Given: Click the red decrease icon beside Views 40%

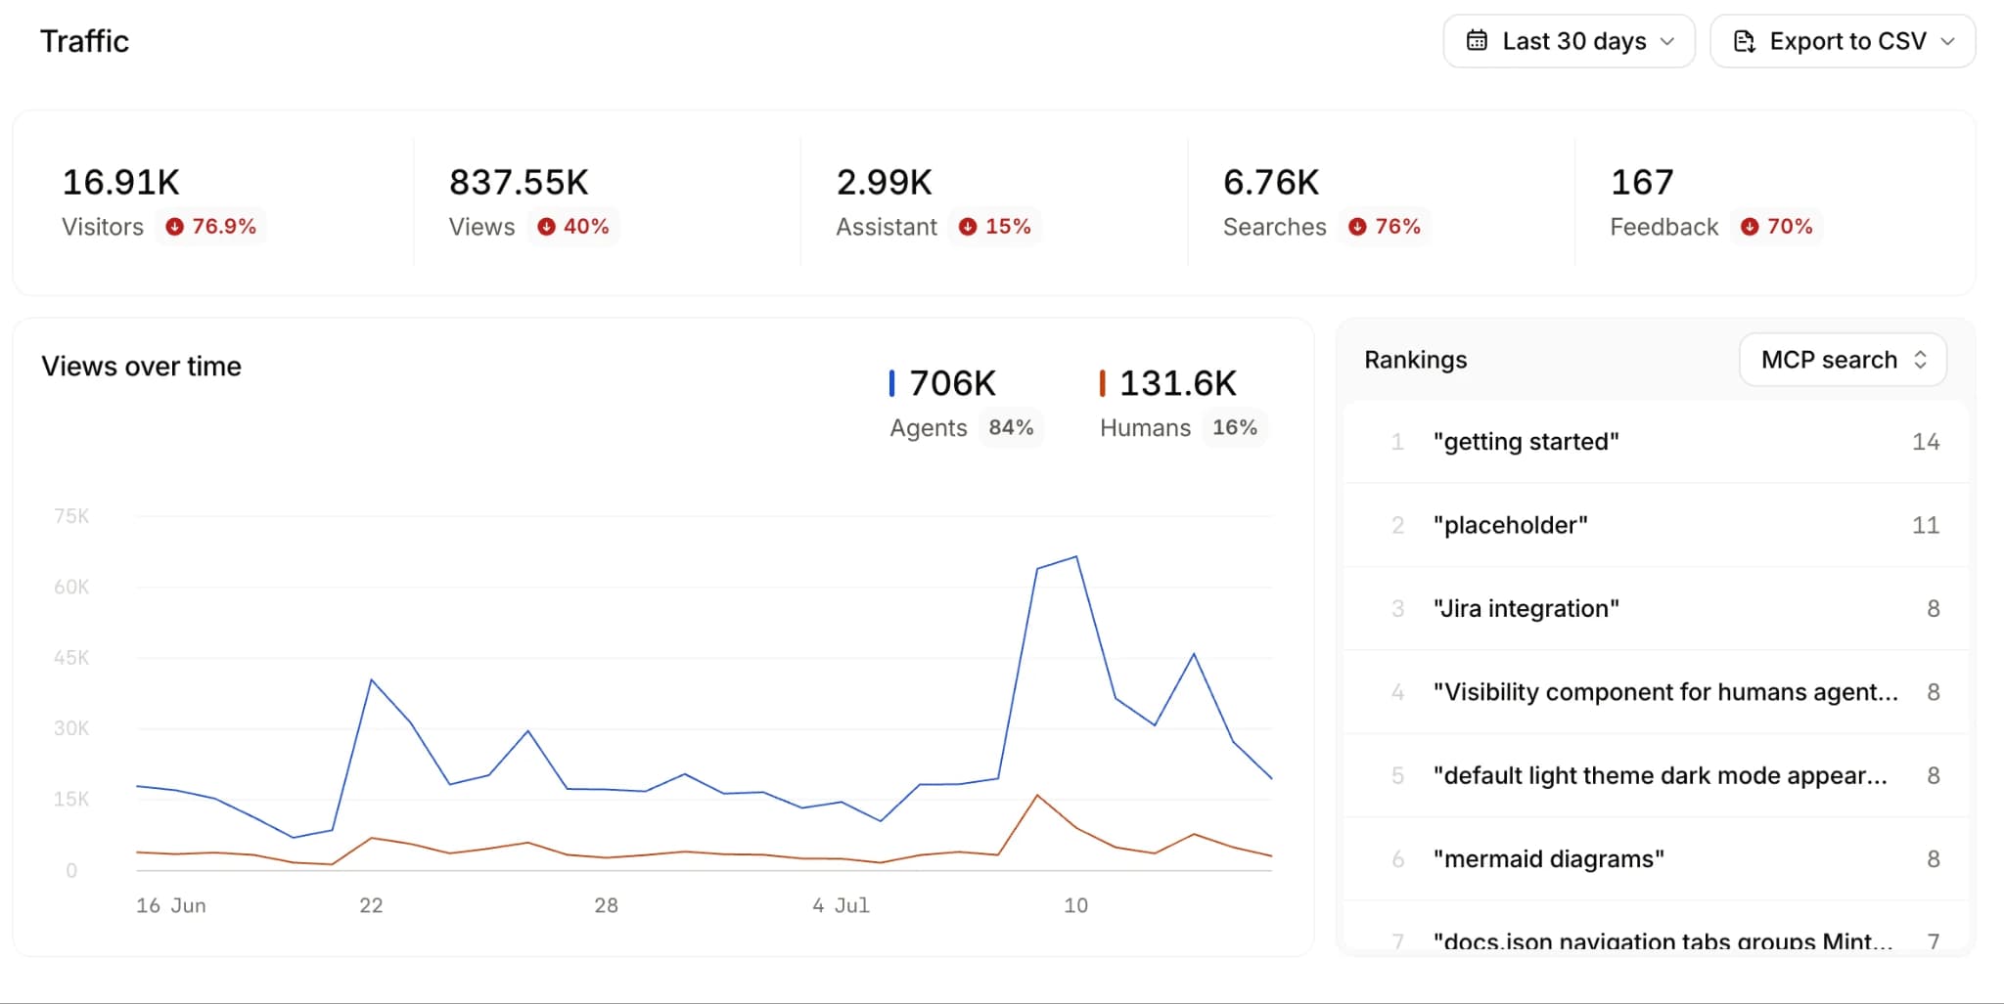Looking at the screenshot, I should click(x=547, y=227).
